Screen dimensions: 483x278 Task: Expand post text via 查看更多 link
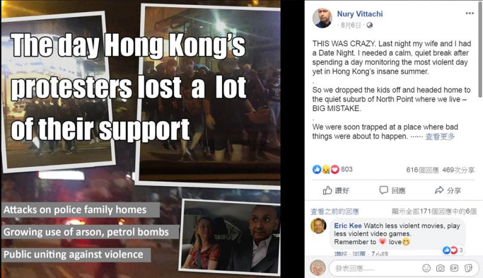pos(440,137)
